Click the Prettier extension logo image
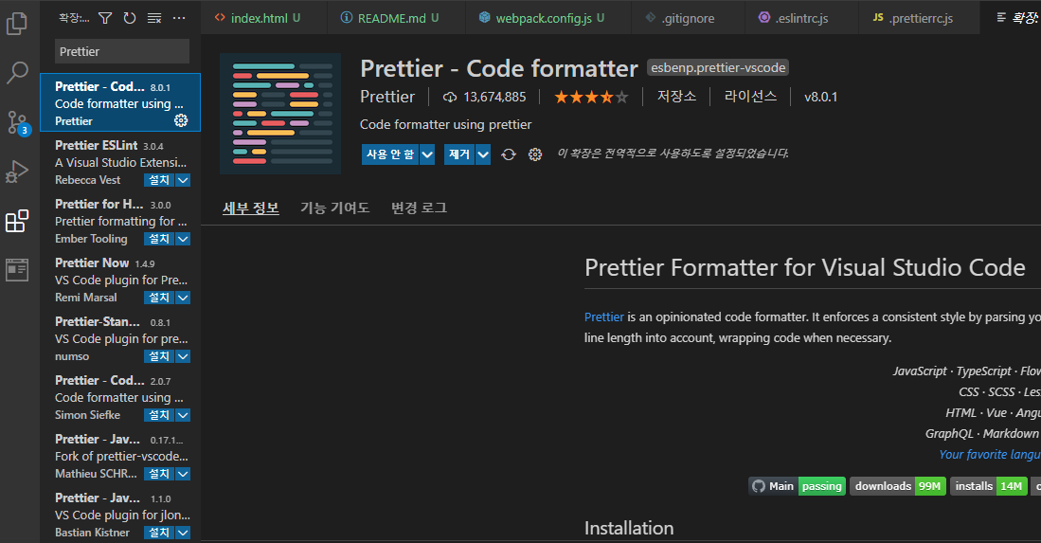 pos(280,114)
